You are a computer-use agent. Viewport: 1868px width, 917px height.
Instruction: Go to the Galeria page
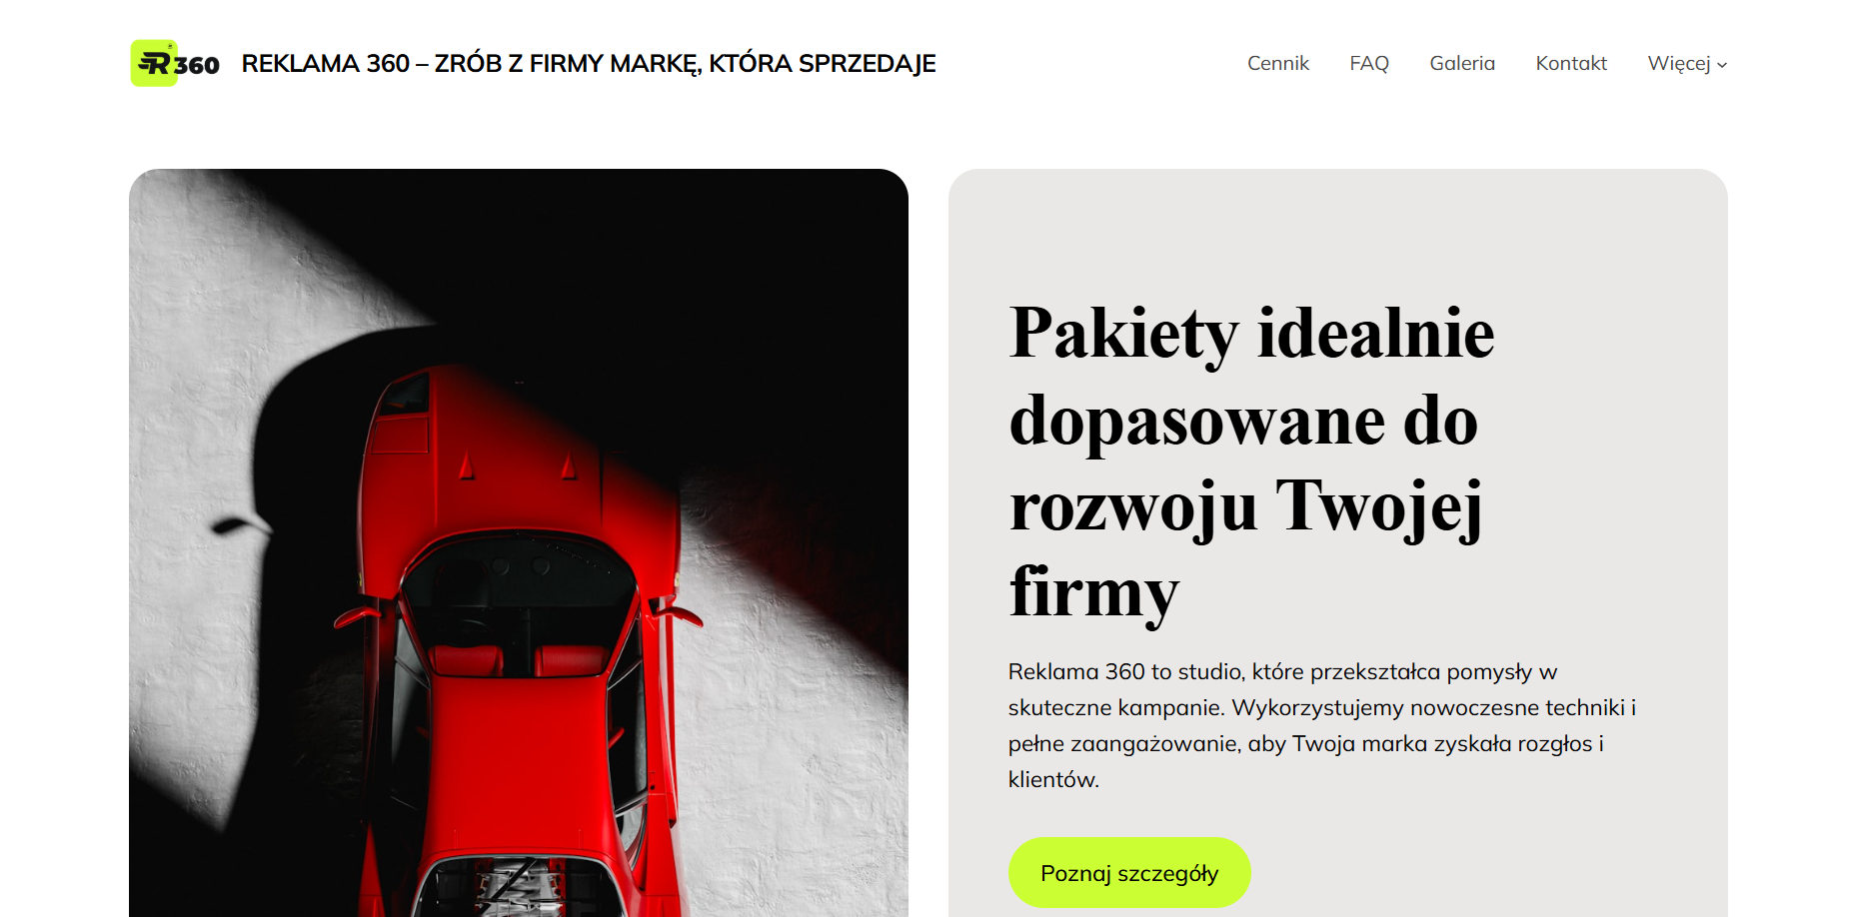tap(1462, 63)
